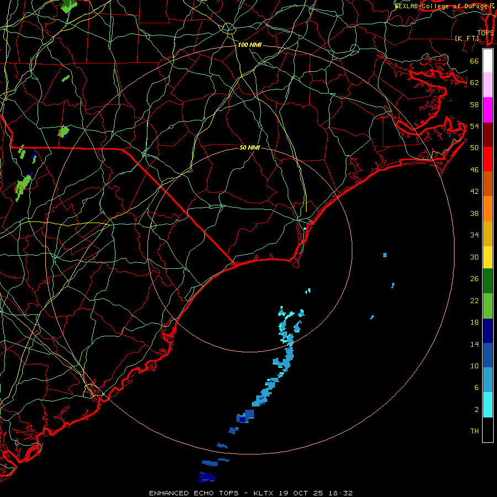
Task: Click the white swatch in the tops legend
Action: coord(488,61)
